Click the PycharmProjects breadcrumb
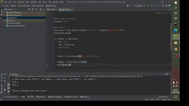The height and width of the screenshot is (106, 189). tap(24, 6)
